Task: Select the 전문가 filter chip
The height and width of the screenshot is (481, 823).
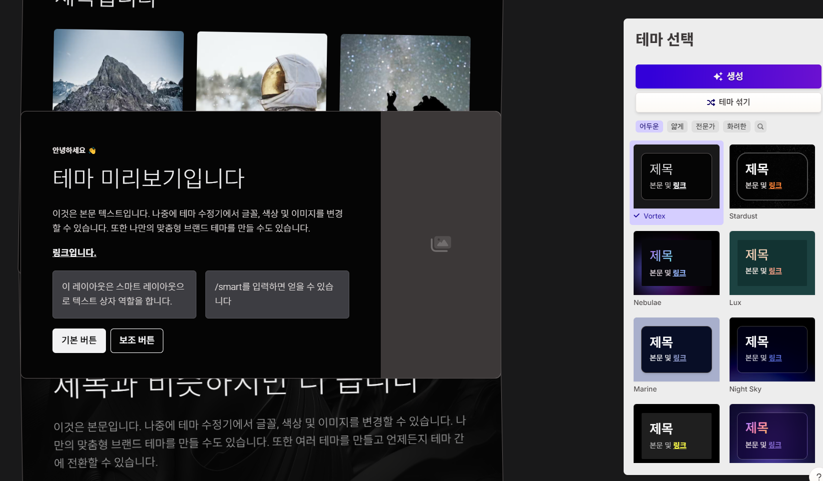Action: pos(705,126)
